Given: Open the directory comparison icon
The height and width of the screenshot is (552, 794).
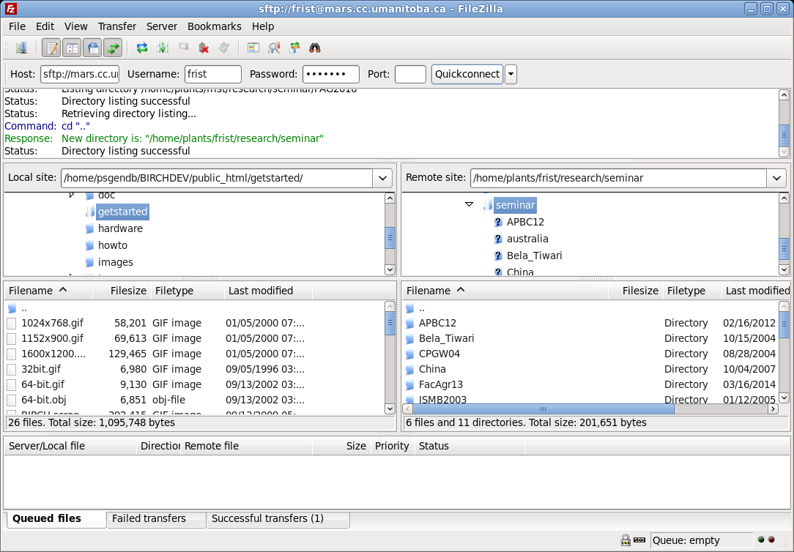Looking at the screenshot, I should [x=275, y=48].
